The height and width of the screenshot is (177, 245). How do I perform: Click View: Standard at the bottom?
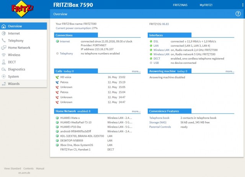13,169
